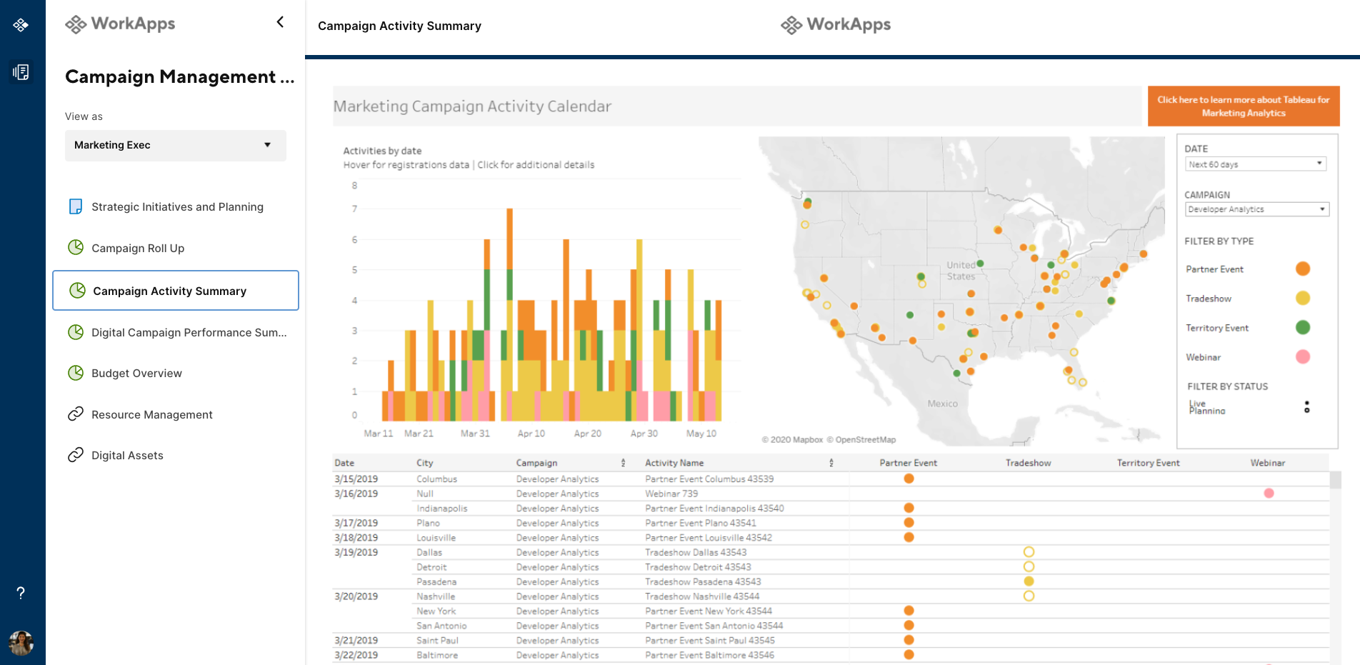Click the orange Tableau Marketing Analytics banner
This screenshot has height=665, width=1360.
point(1243,106)
